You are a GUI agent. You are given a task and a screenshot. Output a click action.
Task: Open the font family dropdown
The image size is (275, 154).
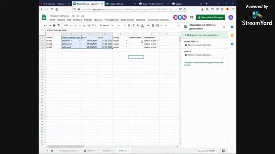(107, 26)
